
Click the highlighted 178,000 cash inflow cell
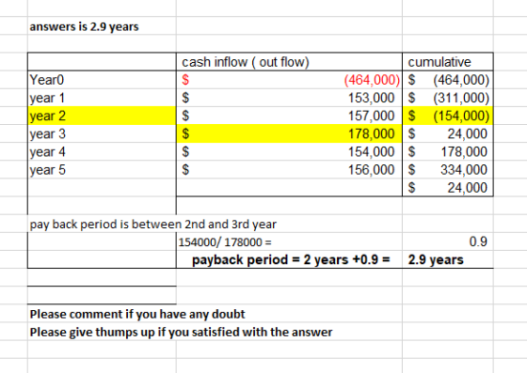(x=289, y=133)
